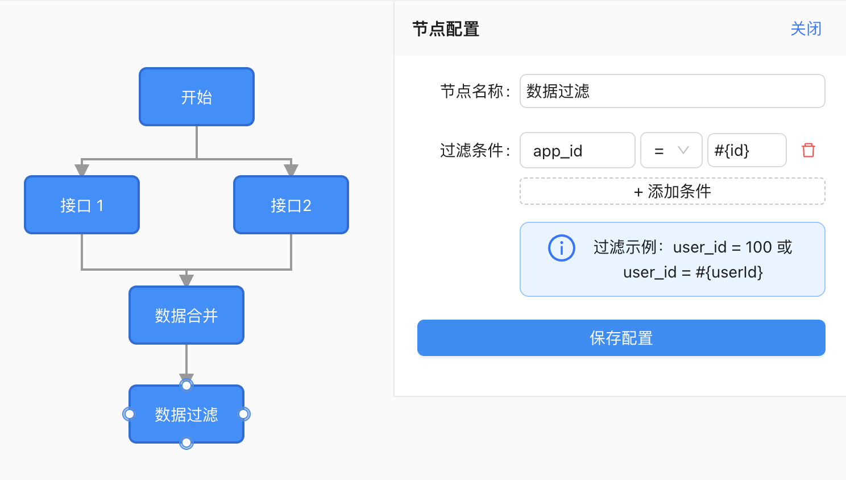Viewport: 846px width, 480px height.
Task: Edit the #{id} value field
Action: (747, 151)
